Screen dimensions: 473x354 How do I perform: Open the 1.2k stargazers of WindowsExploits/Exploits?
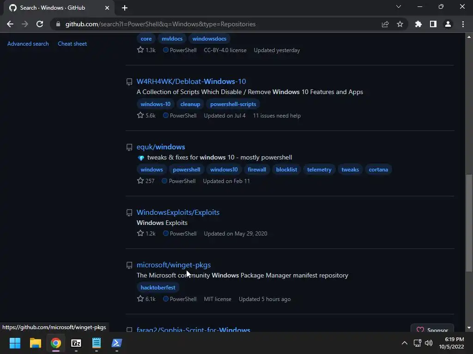point(146,234)
